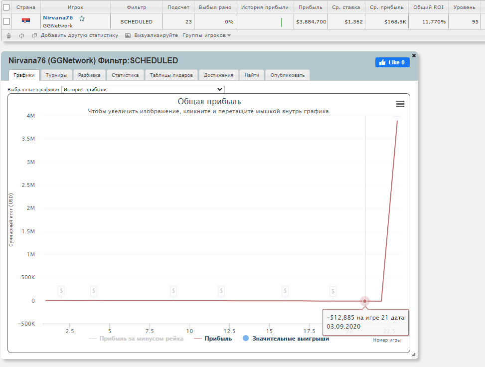Open the Найти tab
Image resolution: width=485 pixels, height=367 pixels.
click(252, 75)
